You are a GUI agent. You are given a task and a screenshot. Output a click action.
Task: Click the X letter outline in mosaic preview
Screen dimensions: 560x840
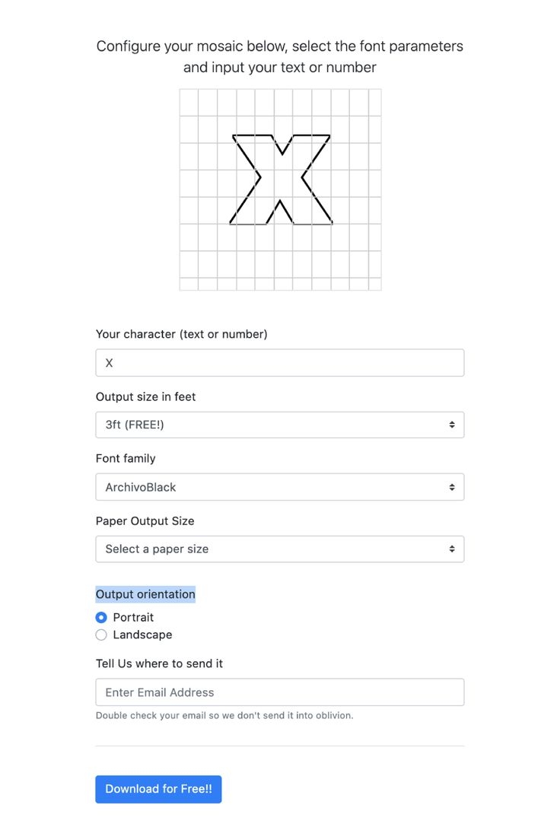coord(281,180)
